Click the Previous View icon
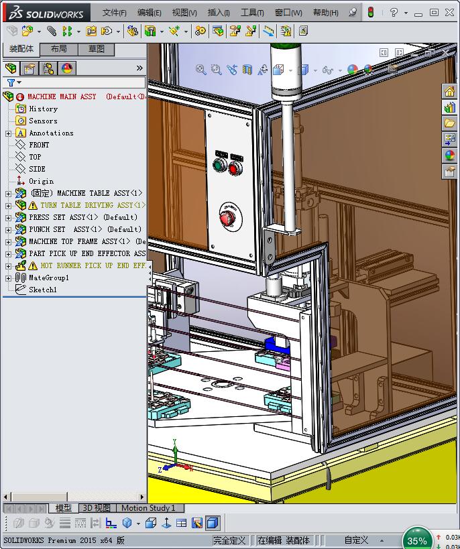The height and width of the screenshot is (549, 460). 231,70
